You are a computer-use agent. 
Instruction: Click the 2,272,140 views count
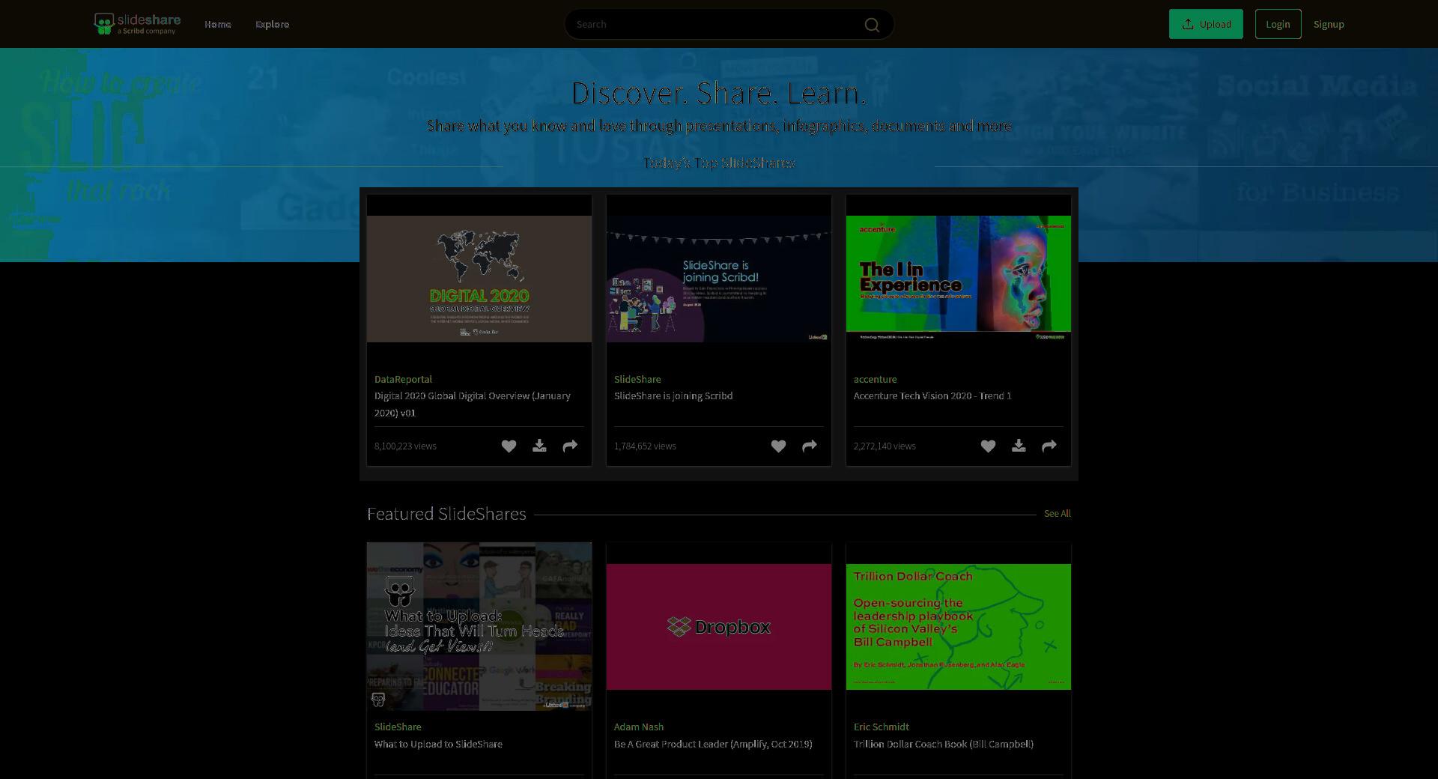click(x=885, y=446)
